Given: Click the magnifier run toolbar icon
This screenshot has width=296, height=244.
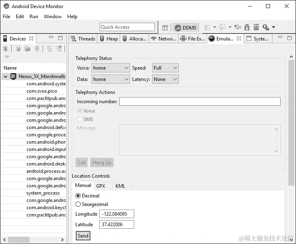Looking at the screenshot, I should [x=266, y=28].
